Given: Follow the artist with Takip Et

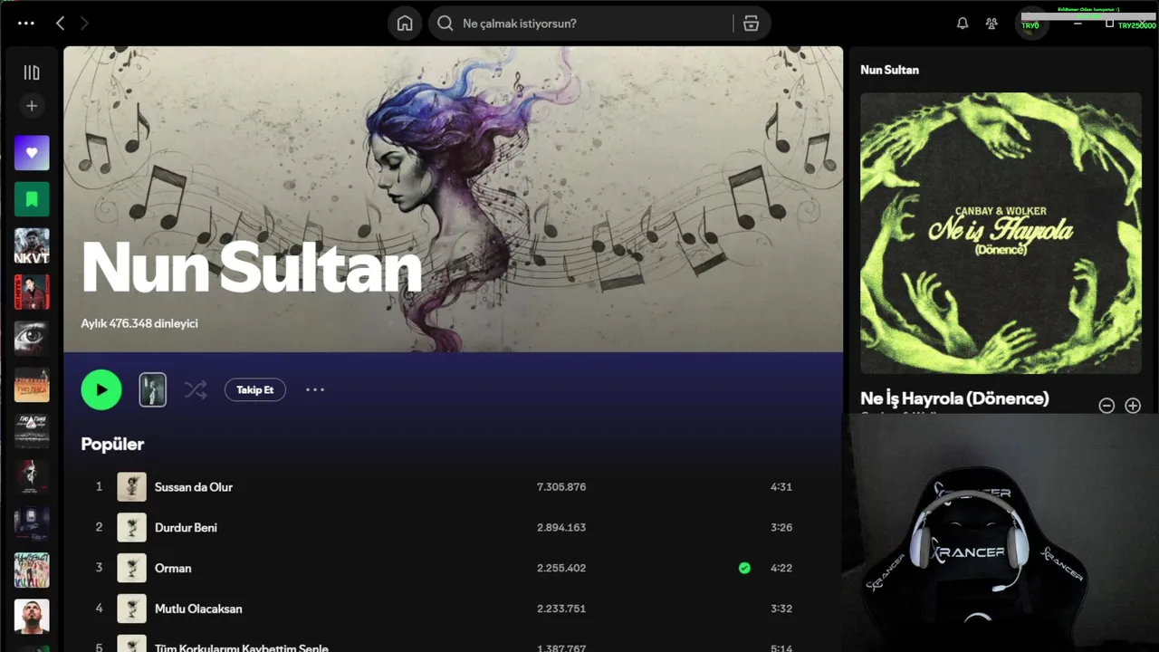Looking at the screenshot, I should click(x=255, y=390).
